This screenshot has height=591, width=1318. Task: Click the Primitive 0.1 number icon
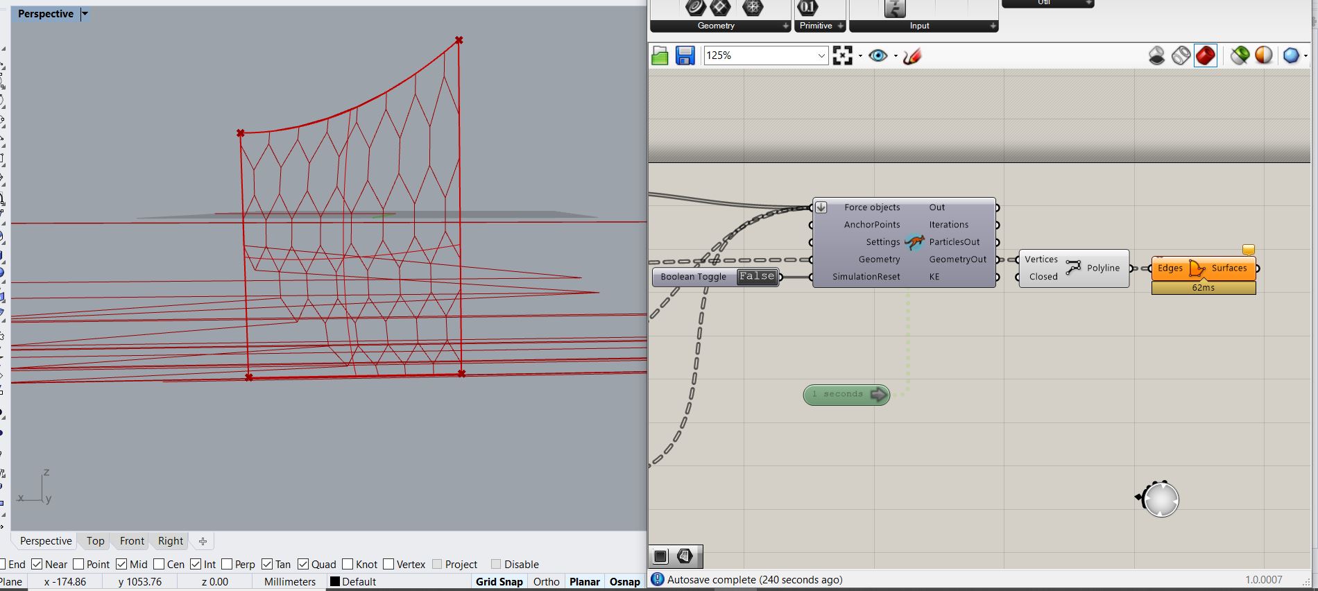pyautogui.click(x=808, y=8)
